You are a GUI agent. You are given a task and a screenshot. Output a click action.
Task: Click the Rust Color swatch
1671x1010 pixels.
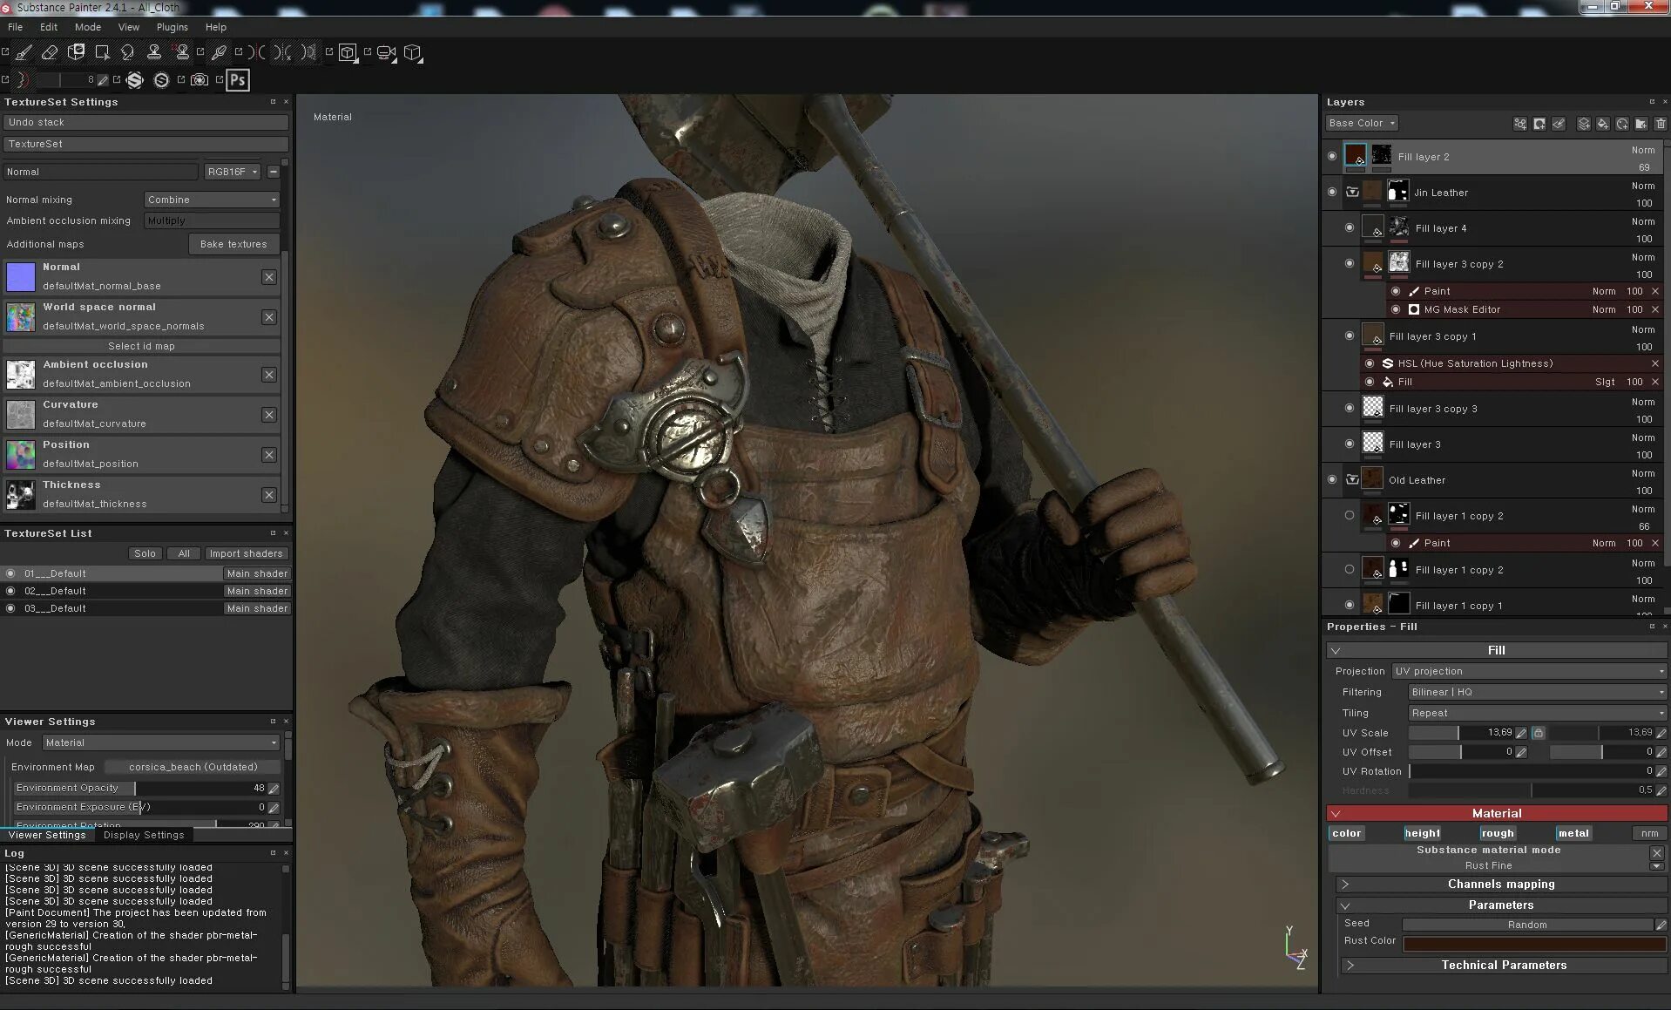point(1534,945)
